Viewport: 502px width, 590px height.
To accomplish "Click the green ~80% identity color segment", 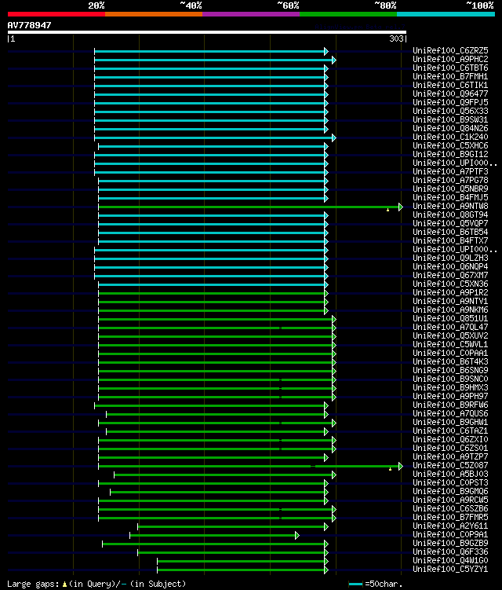I will point(348,14).
